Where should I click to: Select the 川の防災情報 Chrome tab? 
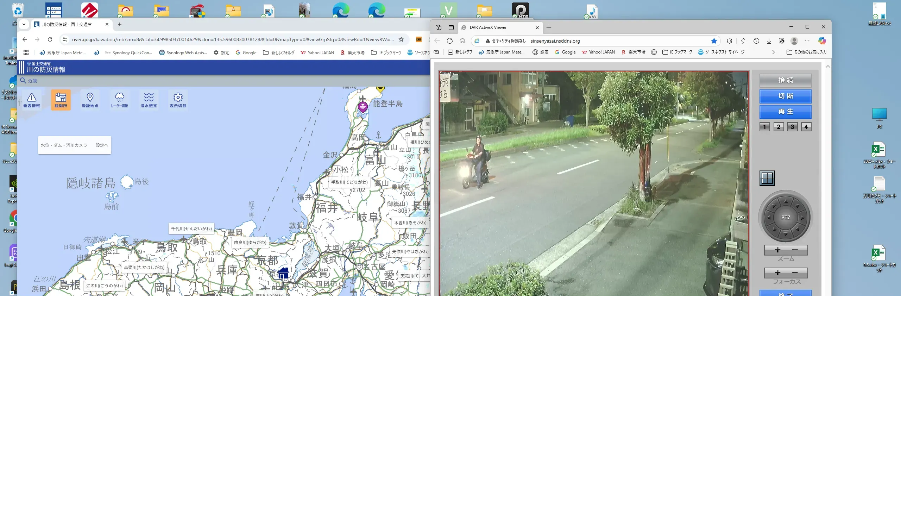[67, 24]
